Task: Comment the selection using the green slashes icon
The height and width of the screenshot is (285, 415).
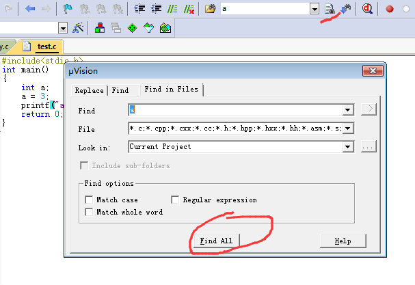Action: pos(172,9)
